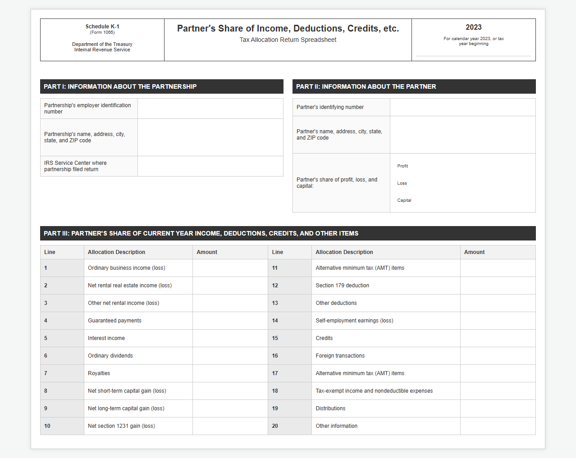The width and height of the screenshot is (576, 458).
Task: Click the 'Tax Allocation Return Spreadsheet' subtitle
Action: point(288,40)
